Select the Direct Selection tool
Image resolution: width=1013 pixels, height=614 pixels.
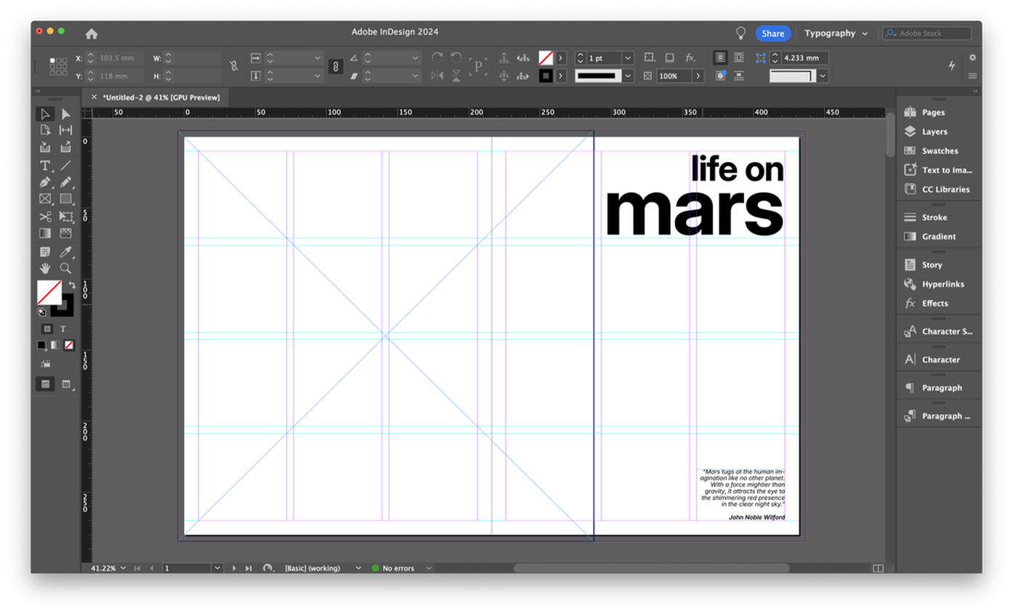pyautogui.click(x=65, y=113)
